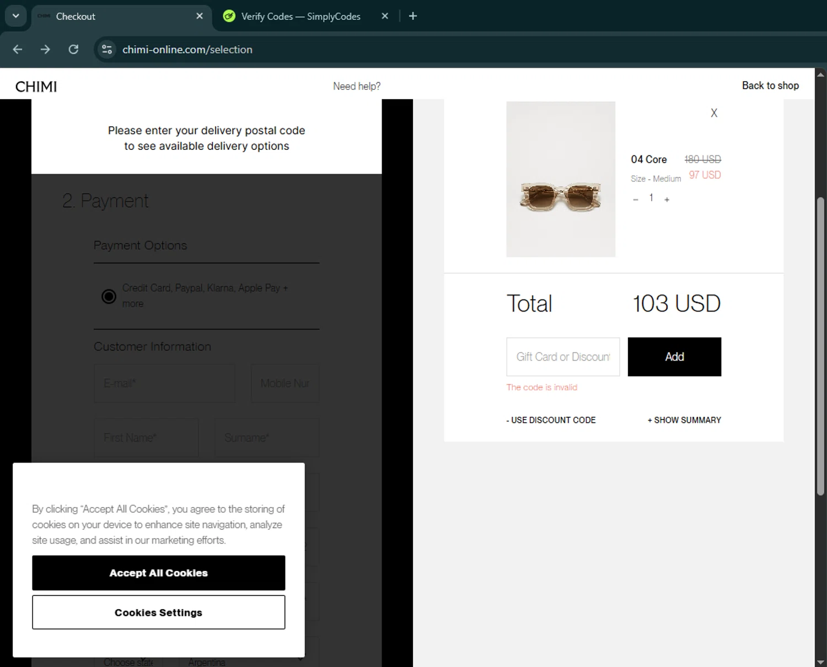Switch to Verify Codes — SimplyCodes tab
The image size is (827, 667).
[300, 17]
